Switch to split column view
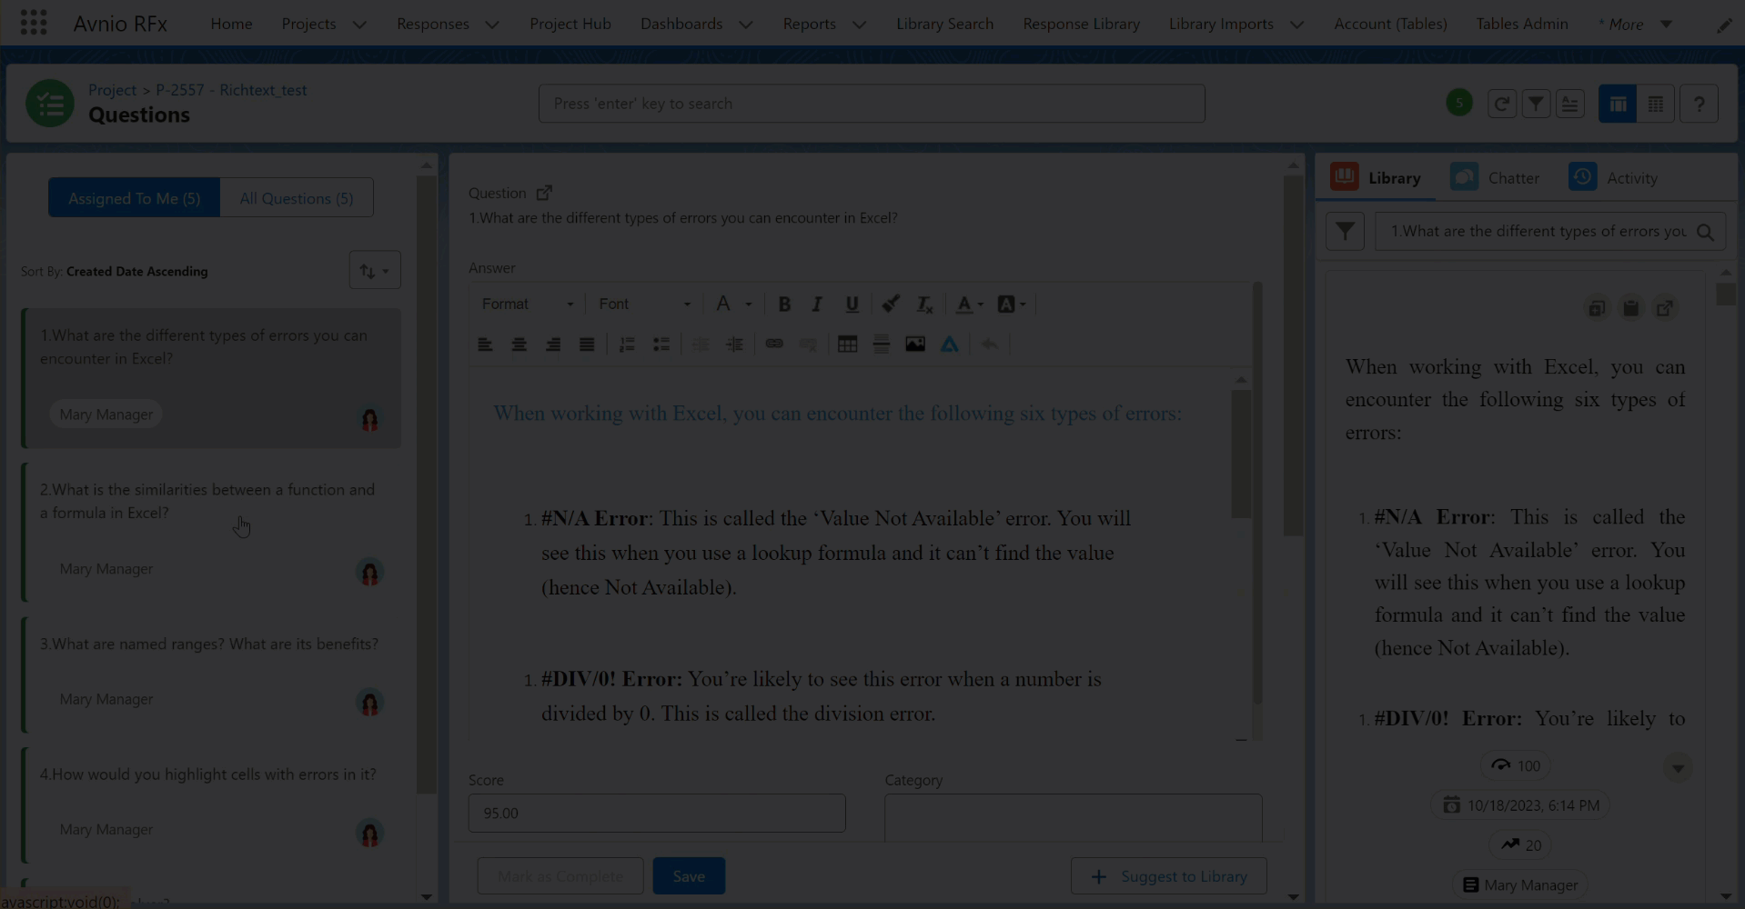 pos(1618,104)
